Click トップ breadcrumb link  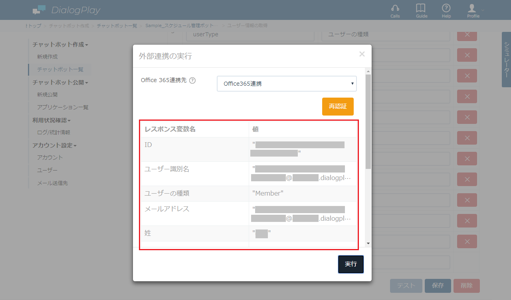tap(33, 25)
